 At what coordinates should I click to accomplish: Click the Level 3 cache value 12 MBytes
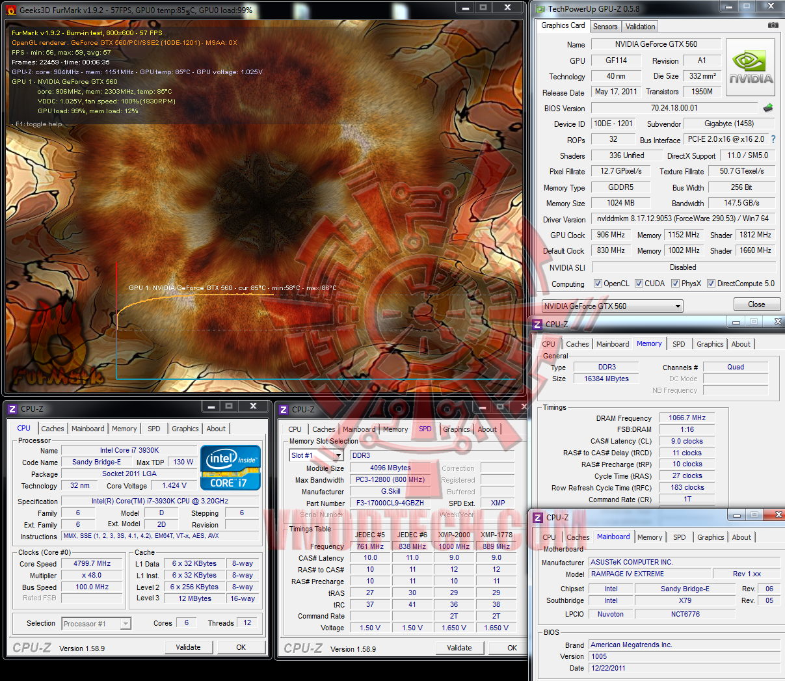pos(195,598)
